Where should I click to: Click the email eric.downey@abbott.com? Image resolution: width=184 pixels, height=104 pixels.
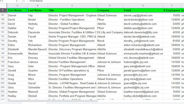point(143,58)
